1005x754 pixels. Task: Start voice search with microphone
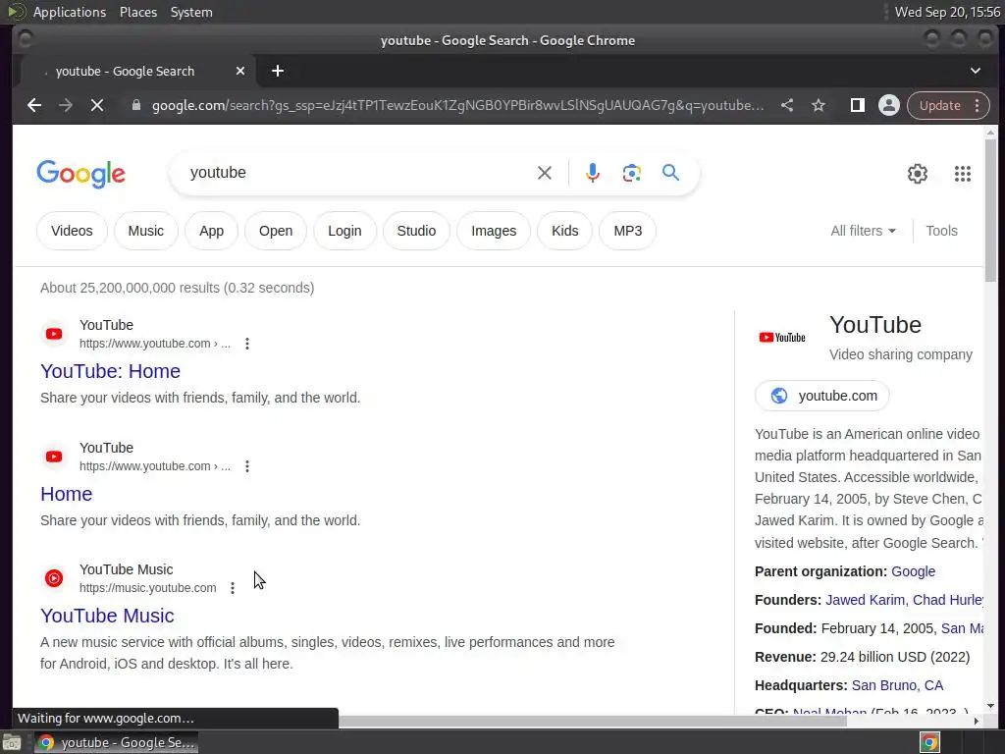593,173
